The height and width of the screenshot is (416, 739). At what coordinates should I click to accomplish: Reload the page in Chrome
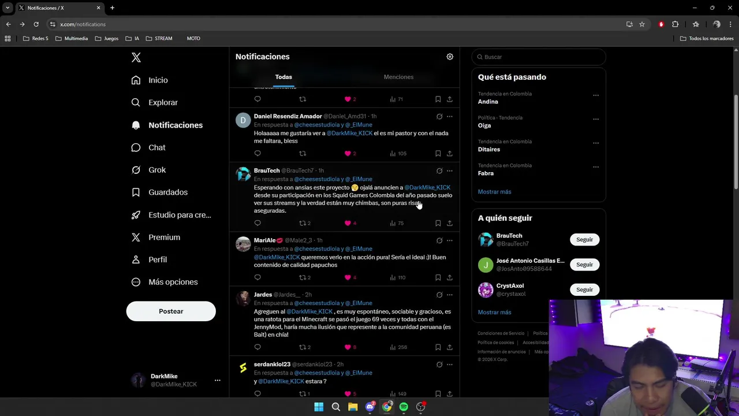coord(36,24)
